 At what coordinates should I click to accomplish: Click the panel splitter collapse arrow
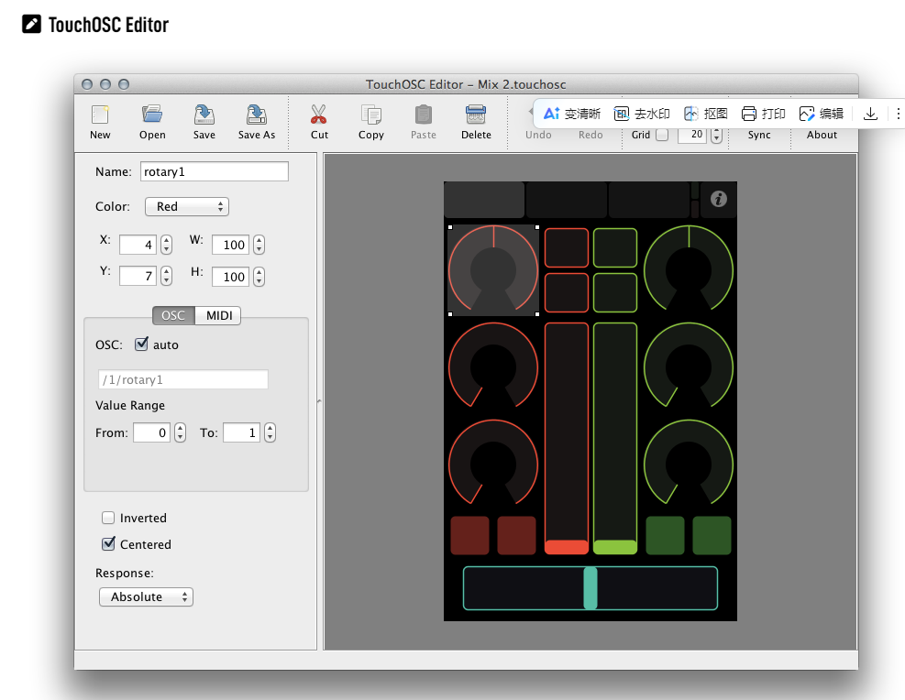[320, 400]
